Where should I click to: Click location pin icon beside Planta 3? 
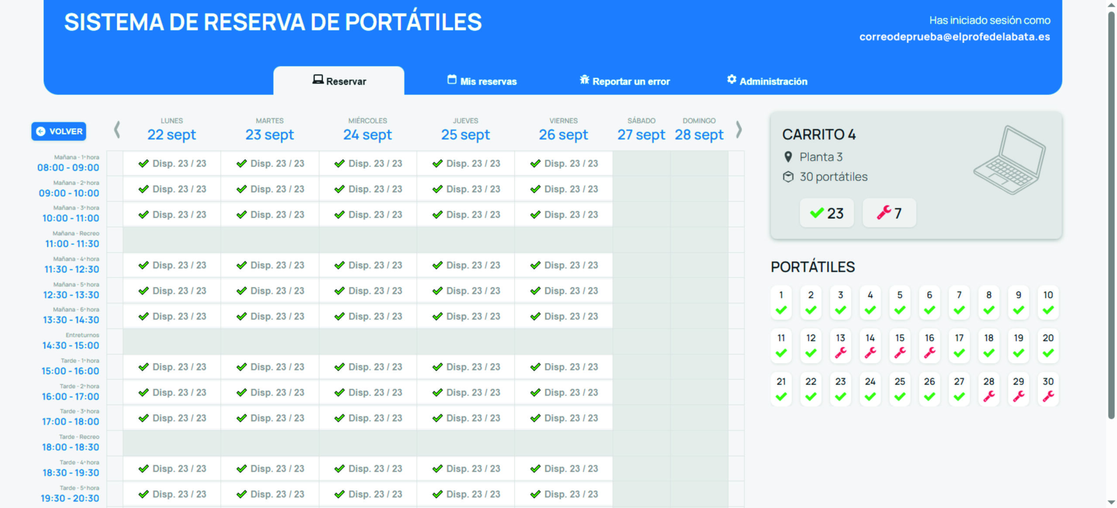(788, 157)
